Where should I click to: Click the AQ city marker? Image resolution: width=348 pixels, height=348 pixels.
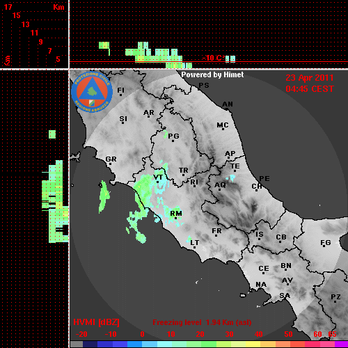tap(219, 189)
